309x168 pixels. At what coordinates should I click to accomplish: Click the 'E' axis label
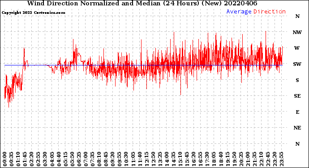[x=297, y=112]
